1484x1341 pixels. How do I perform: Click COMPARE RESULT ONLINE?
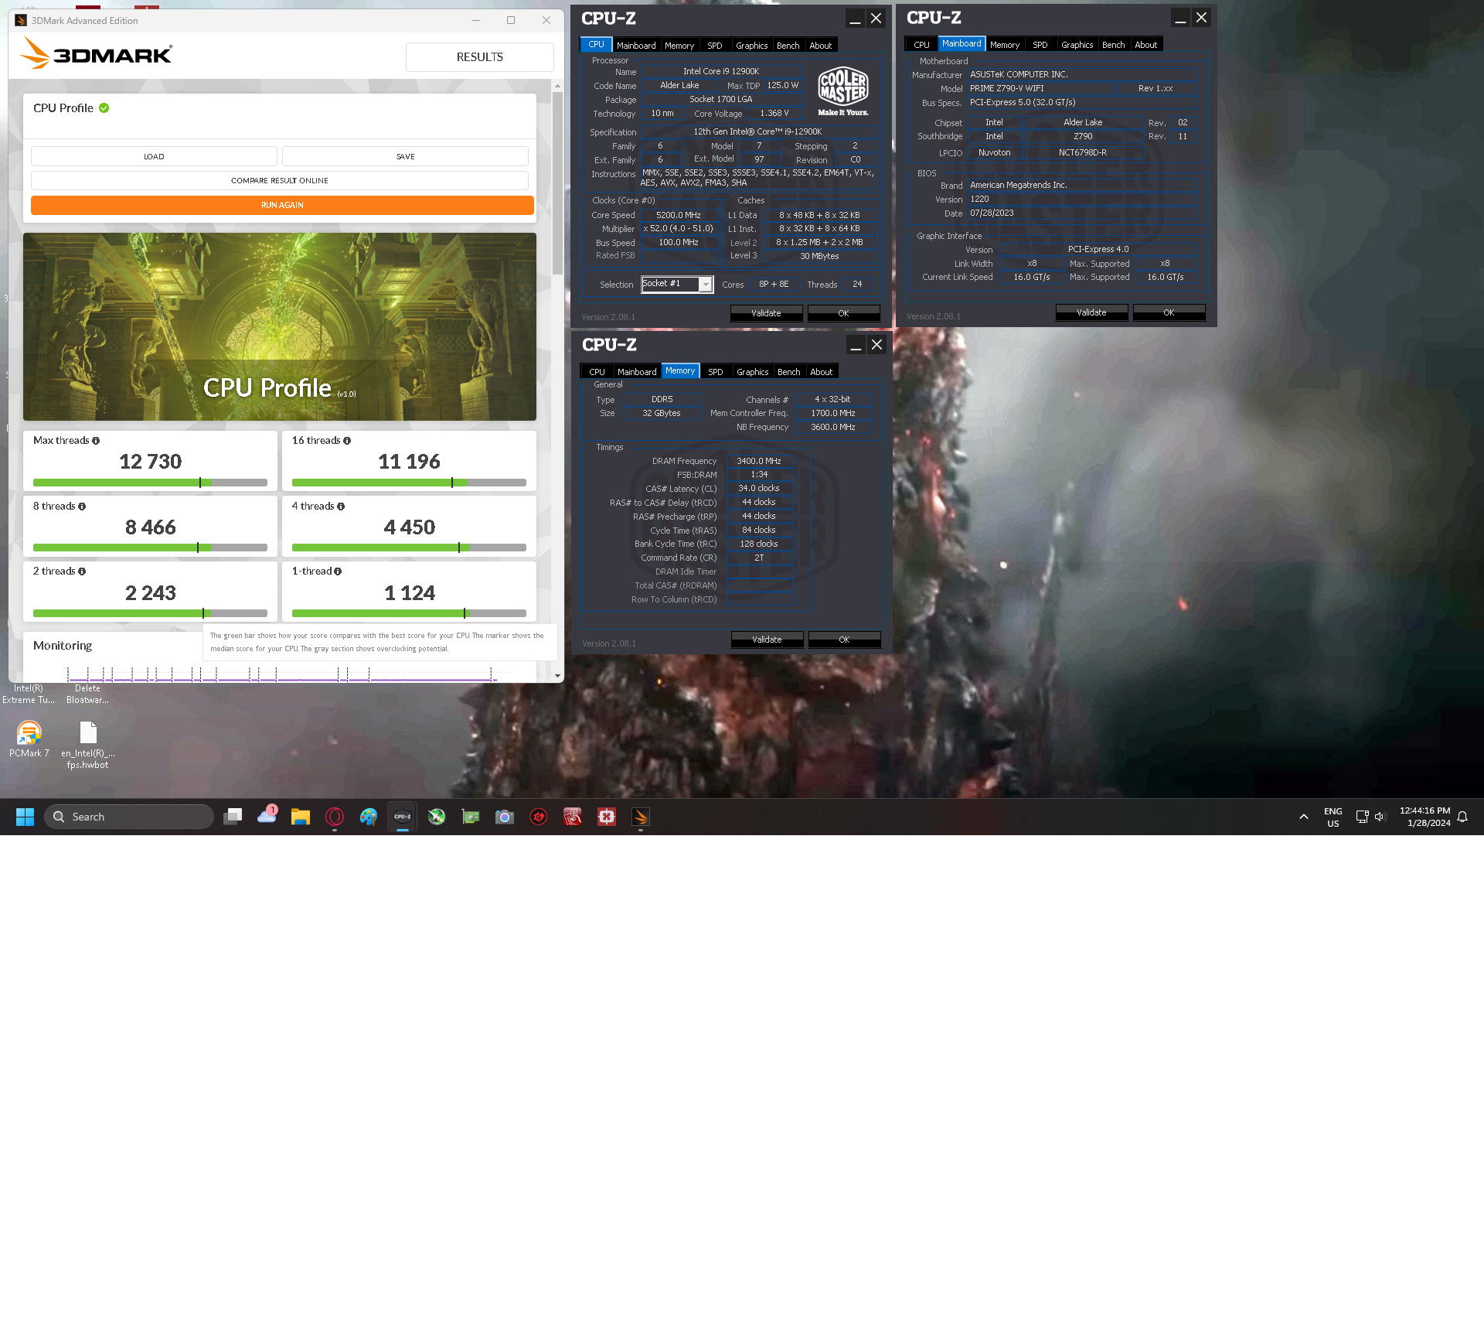(280, 180)
